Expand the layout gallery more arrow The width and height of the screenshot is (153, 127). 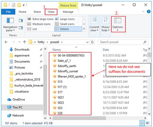point(84,29)
